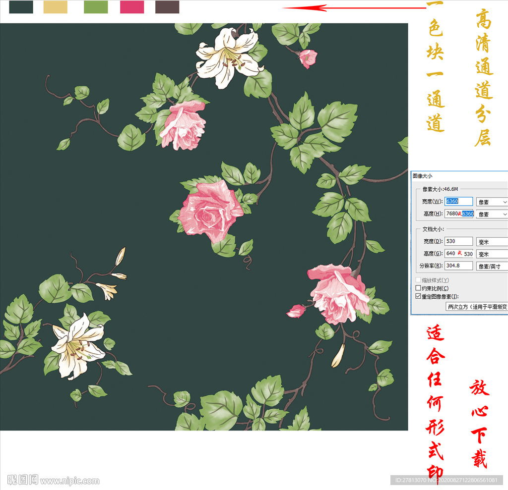Pick the pale yellow color swatch
Screen dimensions: 508x490
(x=56, y=7)
